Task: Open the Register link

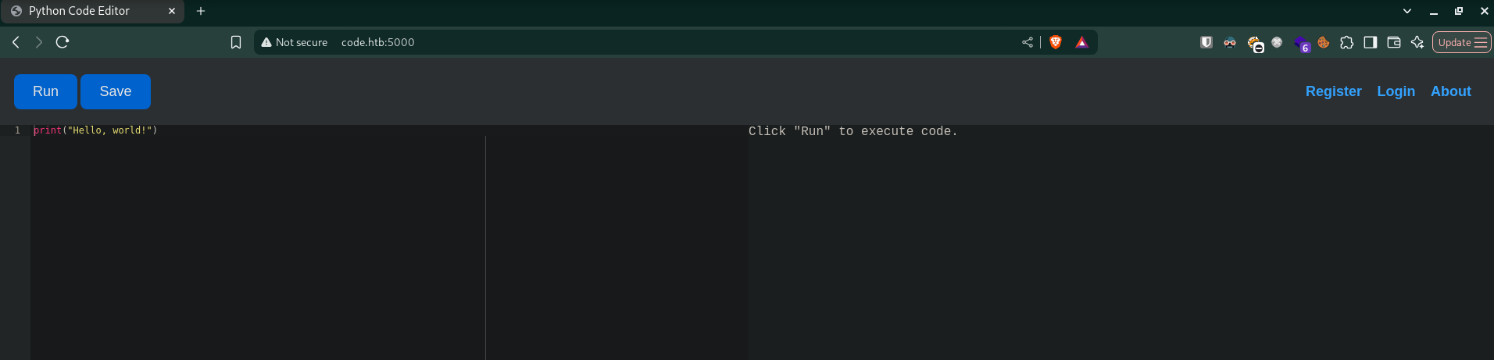Action: click(1333, 91)
